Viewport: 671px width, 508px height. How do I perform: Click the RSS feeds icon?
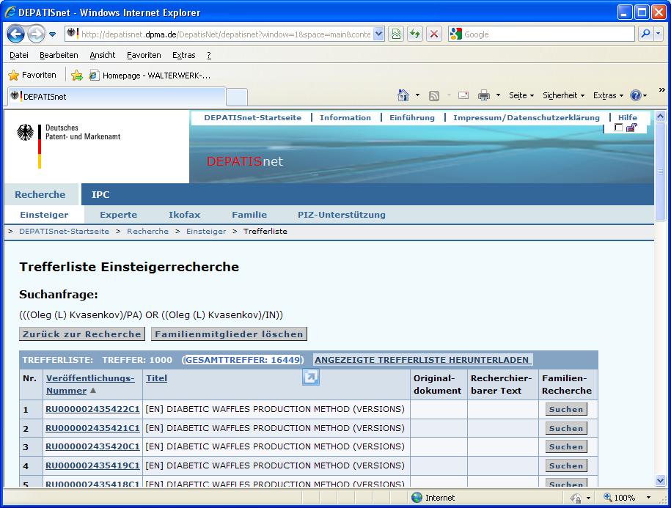click(x=434, y=96)
